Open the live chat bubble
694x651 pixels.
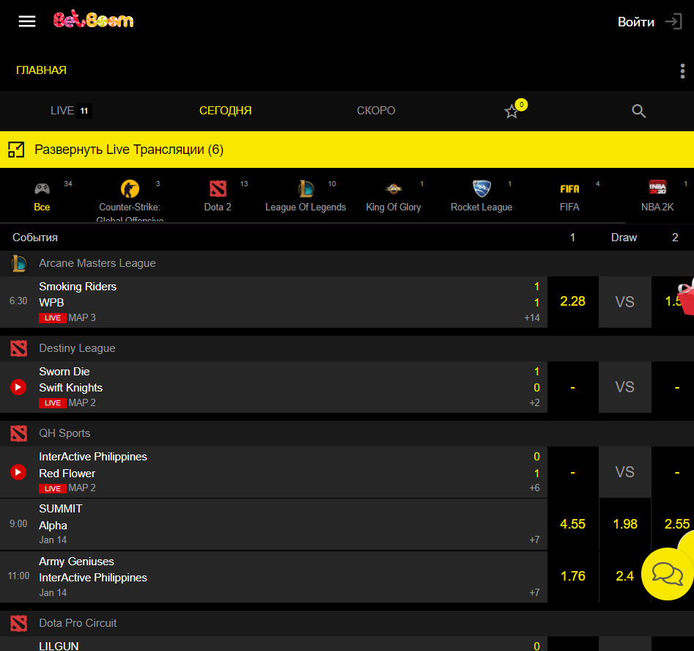(668, 574)
